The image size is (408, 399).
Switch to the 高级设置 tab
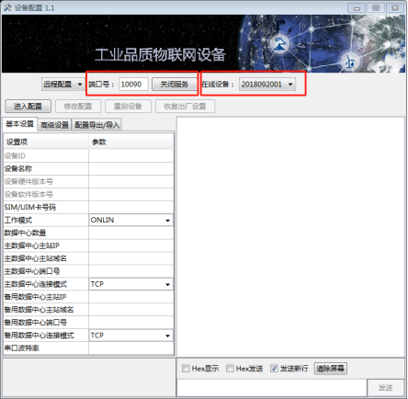tap(54, 125)
